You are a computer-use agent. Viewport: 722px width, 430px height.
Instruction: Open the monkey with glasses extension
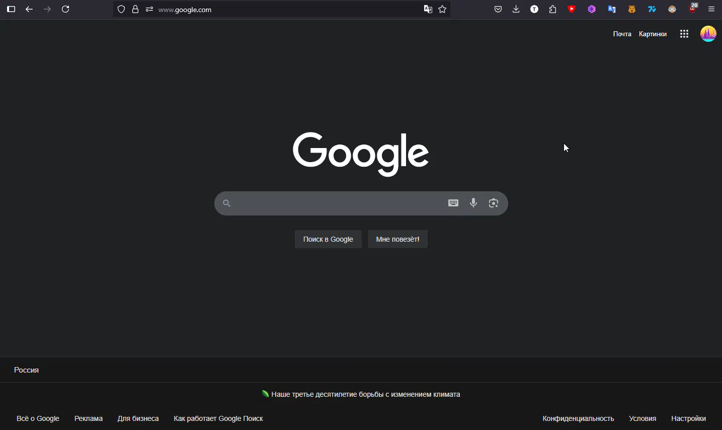(x=672, y=9)
